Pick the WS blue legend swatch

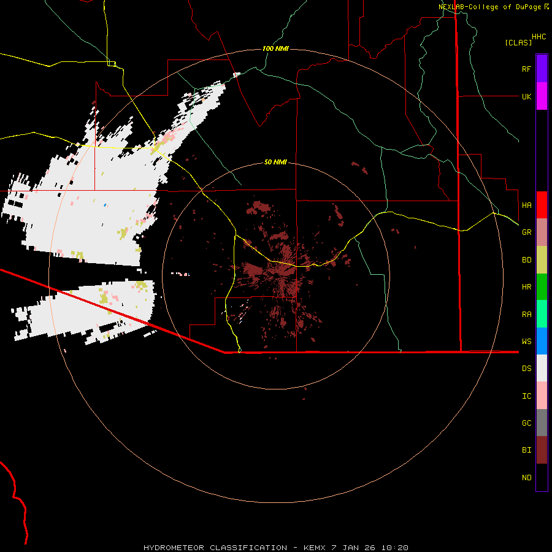(542, 341)
